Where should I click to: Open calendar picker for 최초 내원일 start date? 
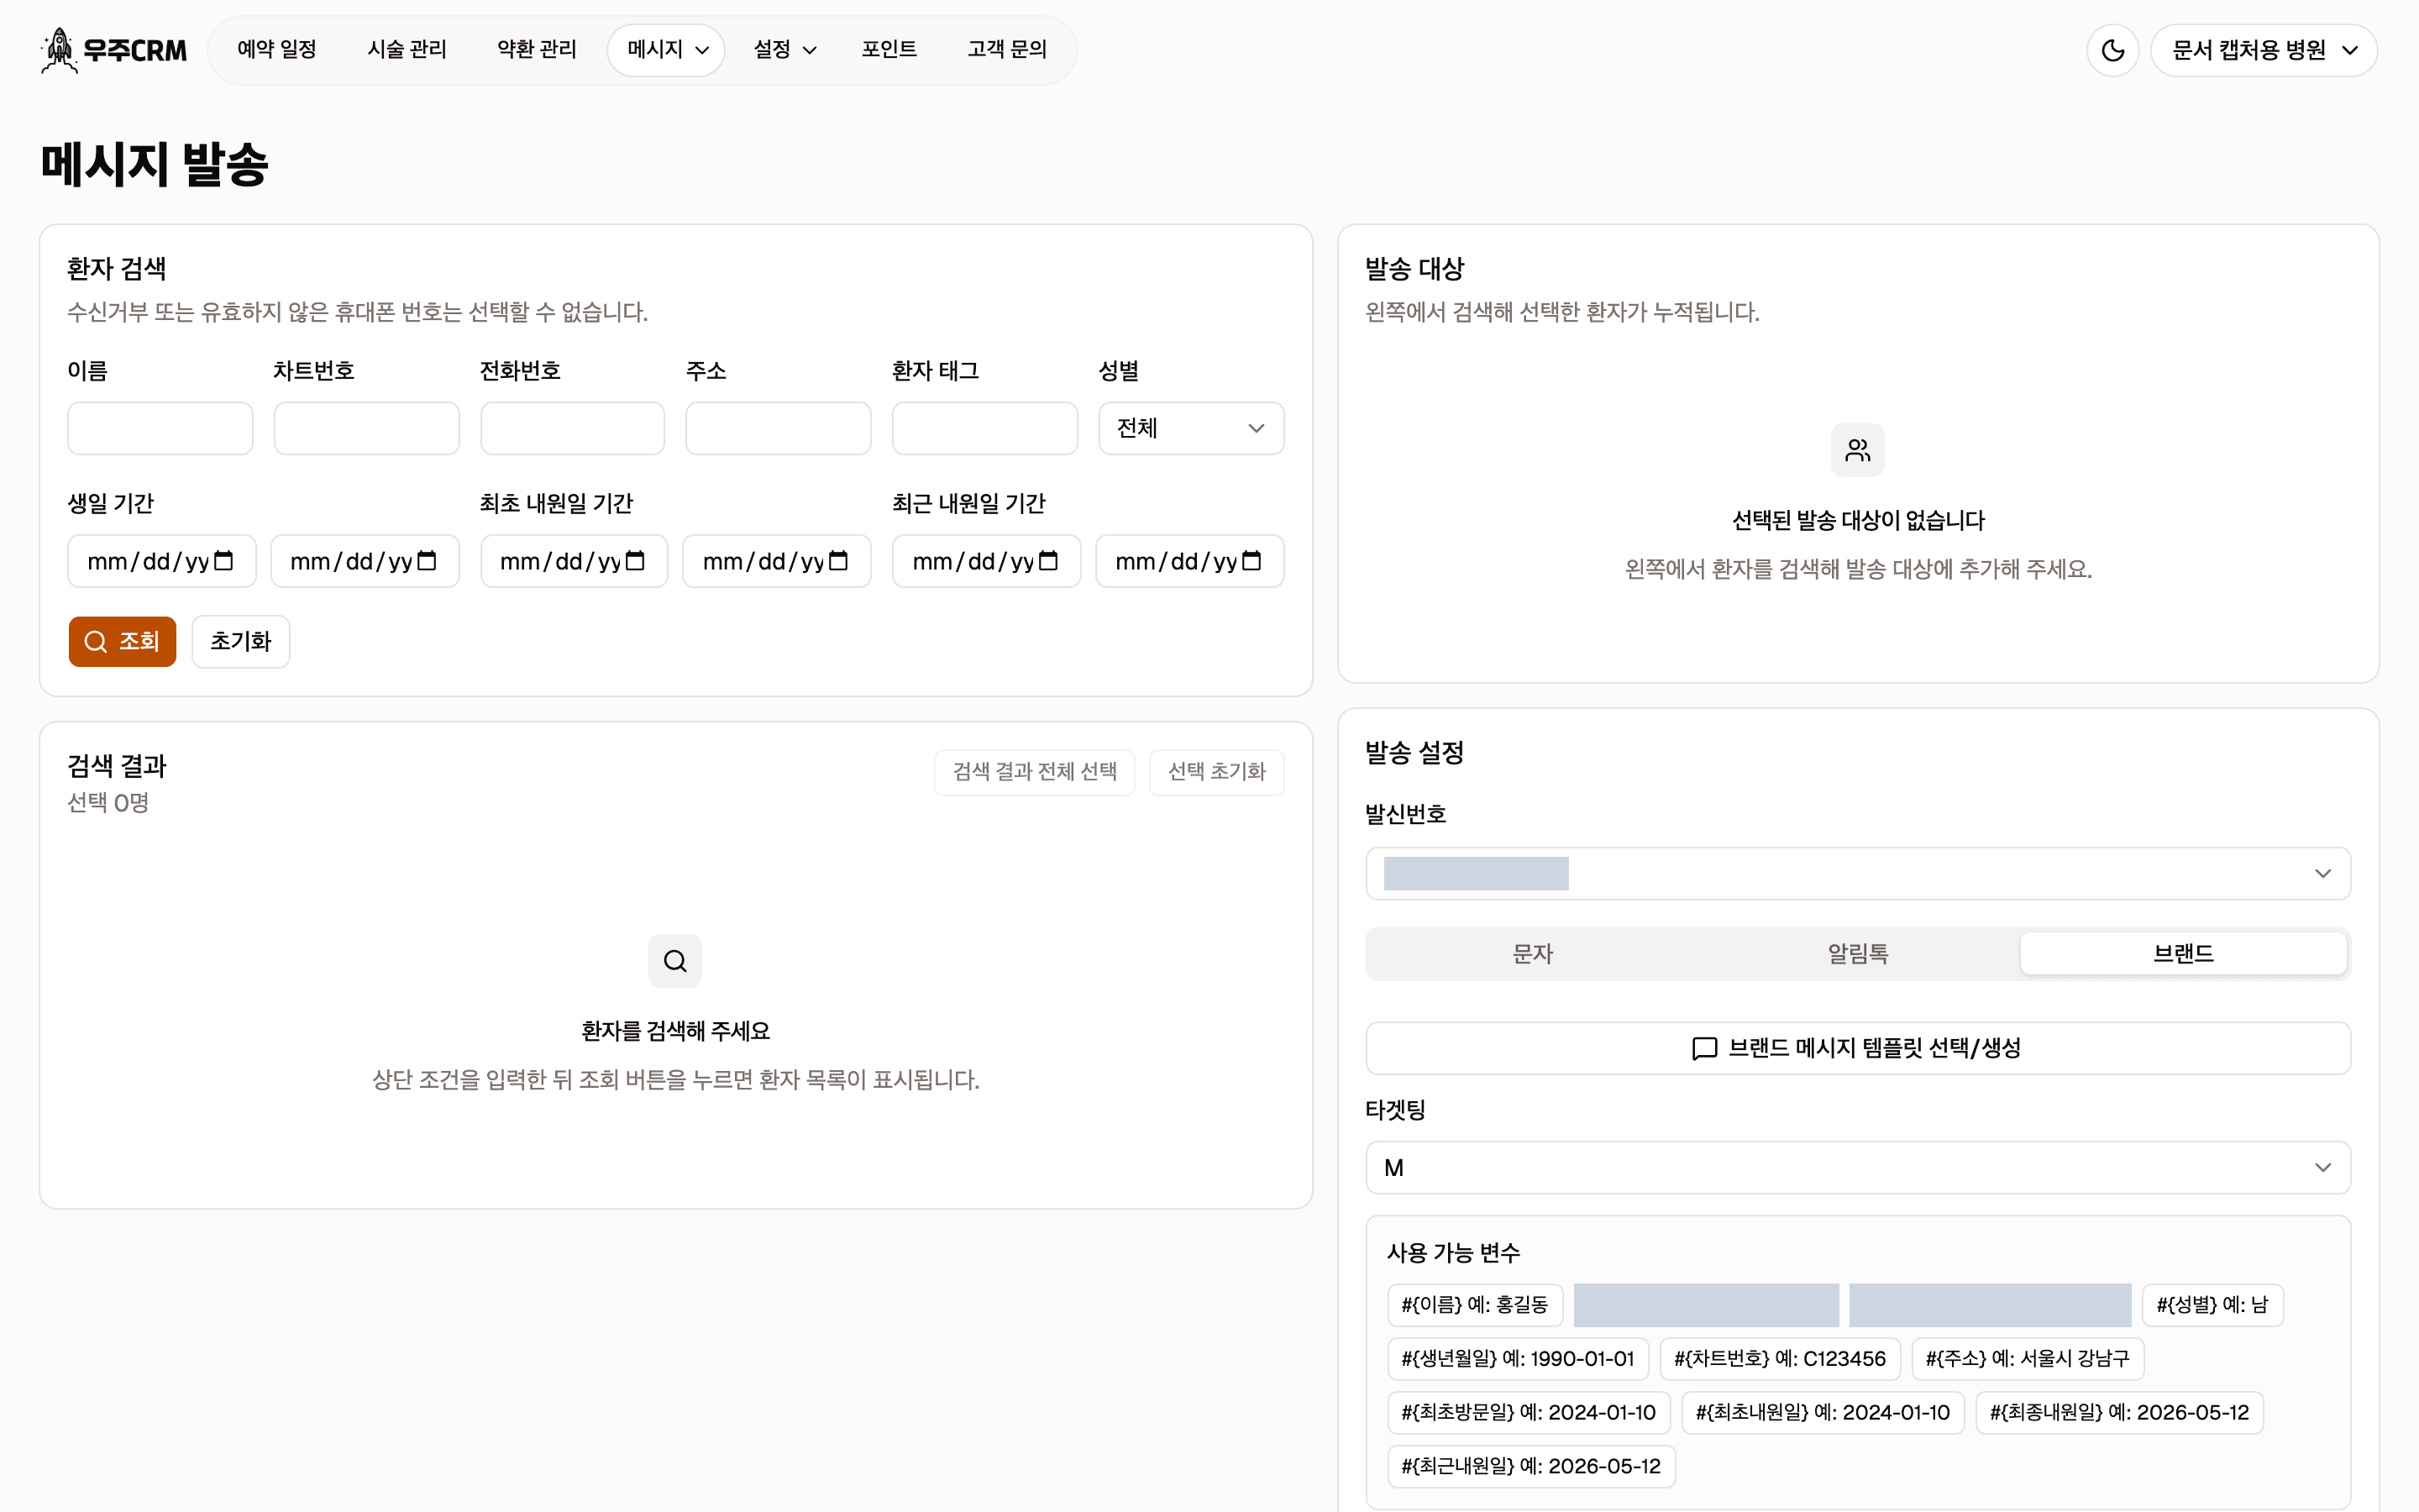[x=635, y=561]
